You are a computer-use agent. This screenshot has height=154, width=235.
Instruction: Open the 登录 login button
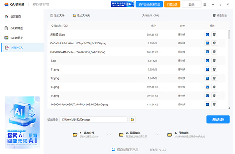[191, 5]
